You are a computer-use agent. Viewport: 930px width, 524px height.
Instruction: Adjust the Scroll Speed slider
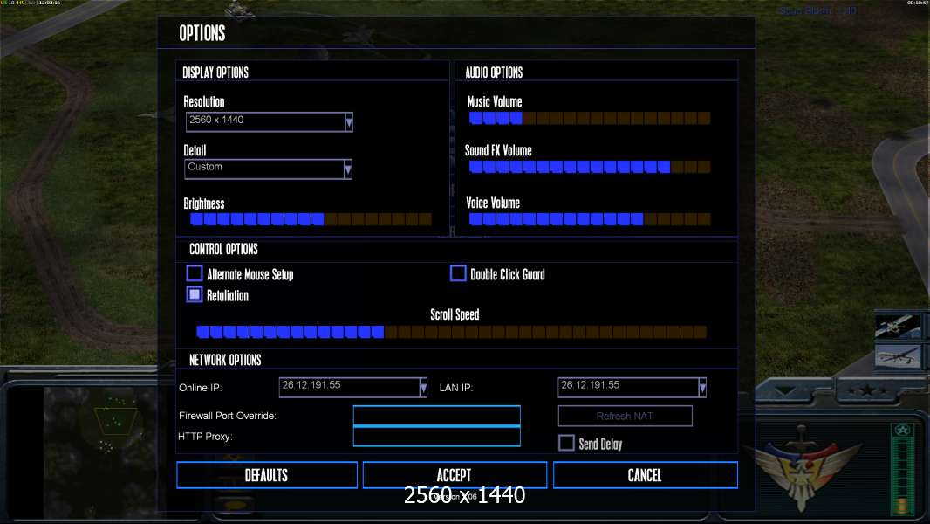(451, 332)
